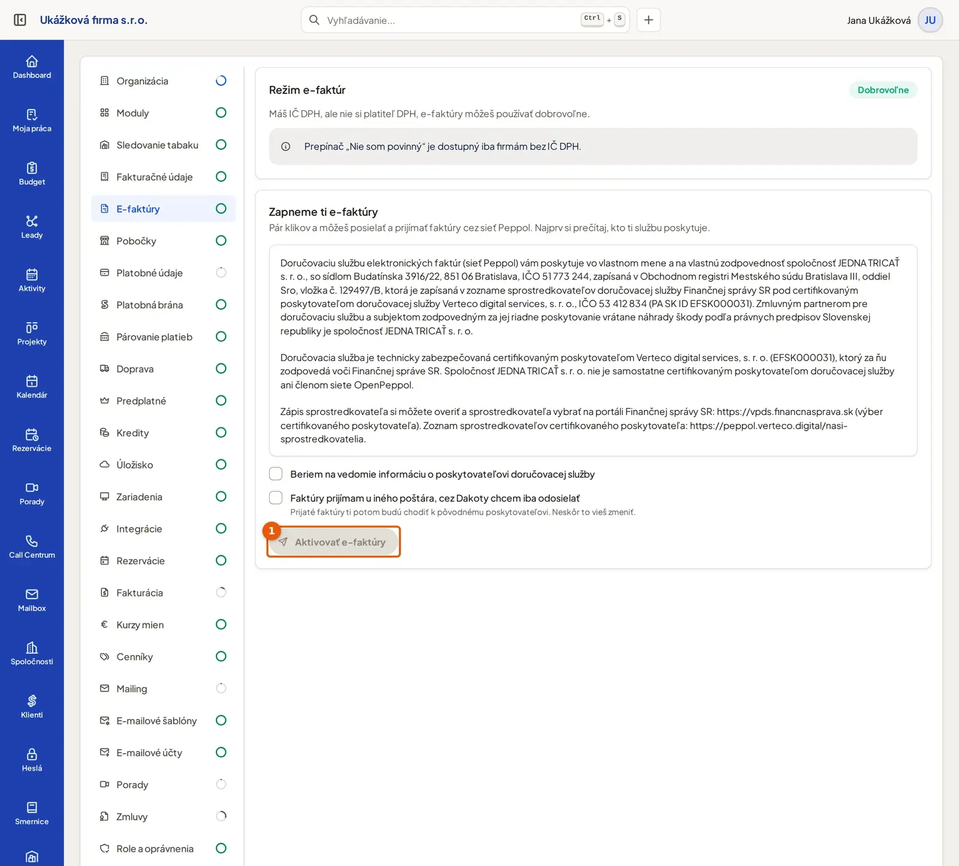
Task: Collapse sidebar using the panel toggle icon
Action: [x=20, y=20]
